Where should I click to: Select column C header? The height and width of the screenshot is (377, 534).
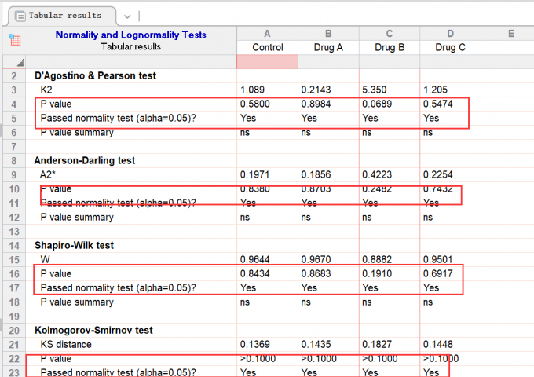click(x=390, y=34)
